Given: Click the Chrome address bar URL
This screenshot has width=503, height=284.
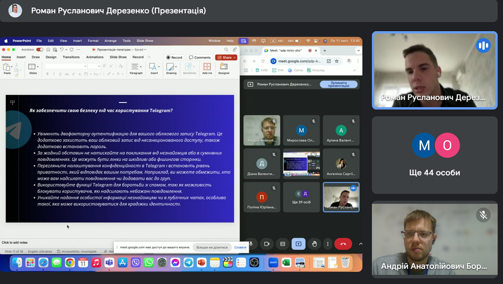Looking at the screenshot, I should click(299, 61).
